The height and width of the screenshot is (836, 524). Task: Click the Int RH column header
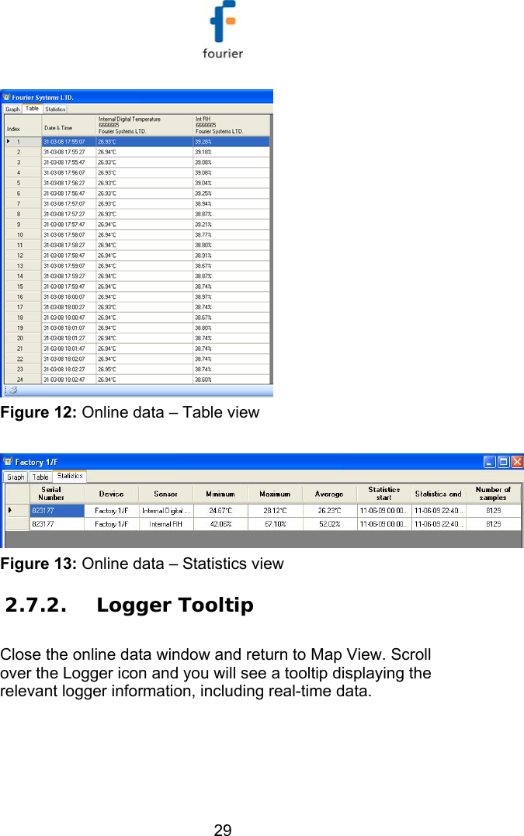(x=231, y=126)
